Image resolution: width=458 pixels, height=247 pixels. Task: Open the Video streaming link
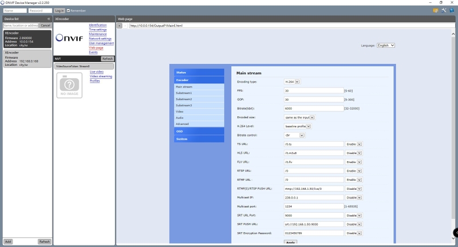[101, 77]
